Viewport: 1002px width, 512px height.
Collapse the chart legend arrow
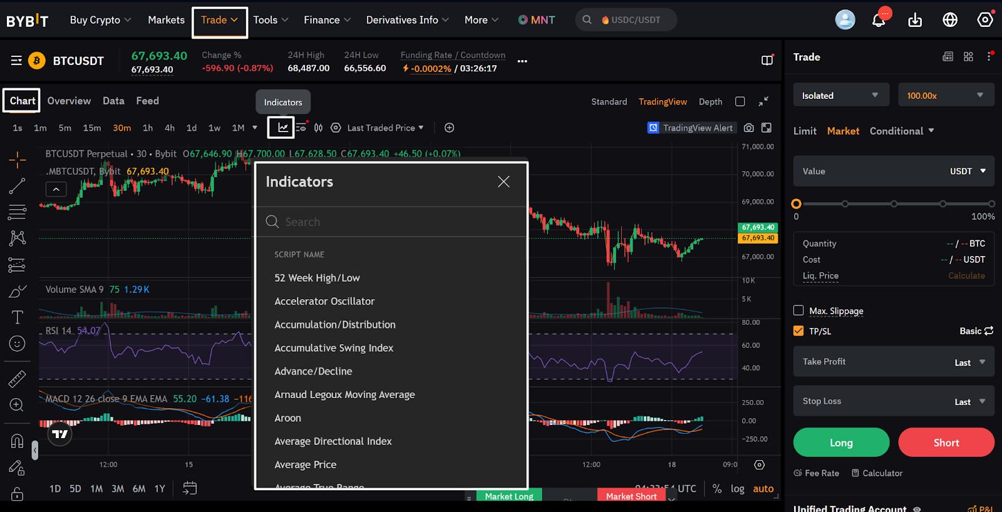point(56,189)
